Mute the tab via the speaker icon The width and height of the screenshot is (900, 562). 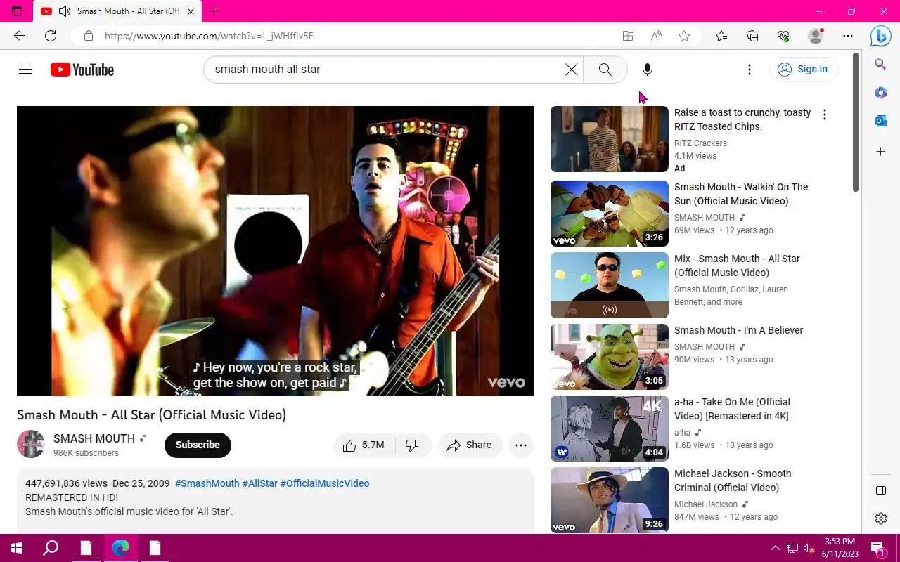coord(65,11)
